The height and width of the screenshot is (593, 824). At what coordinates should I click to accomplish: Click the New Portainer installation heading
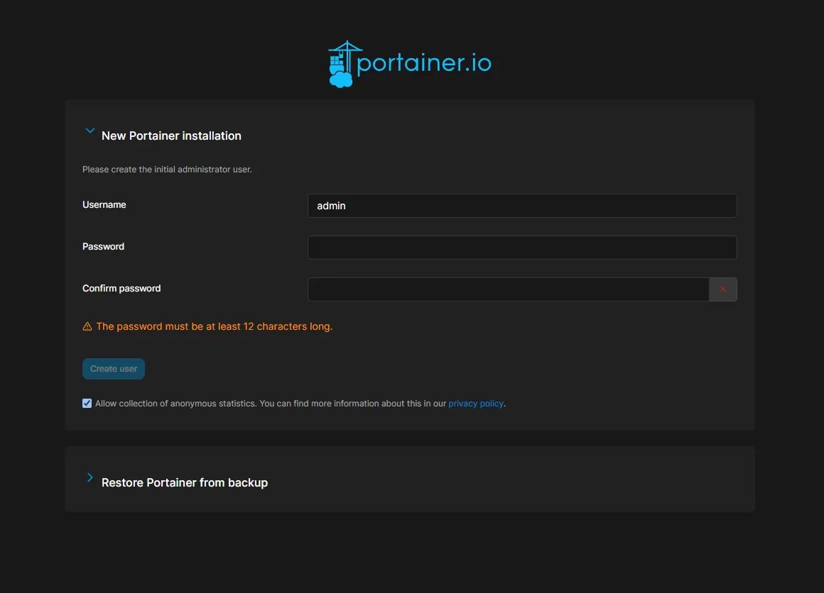[x=171, y=135]
